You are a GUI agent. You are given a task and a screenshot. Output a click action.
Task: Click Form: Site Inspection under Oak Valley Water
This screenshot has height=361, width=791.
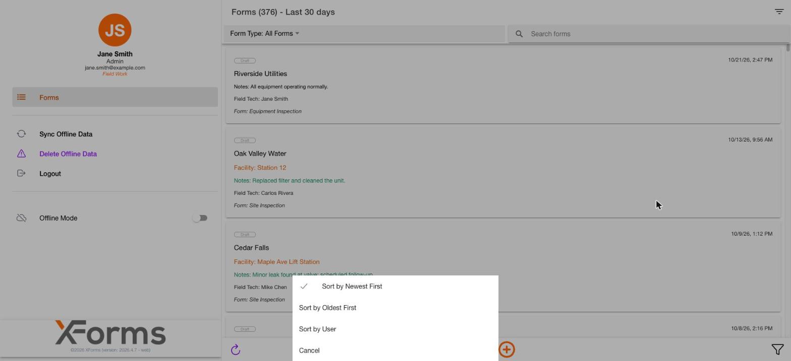[259, 205]
